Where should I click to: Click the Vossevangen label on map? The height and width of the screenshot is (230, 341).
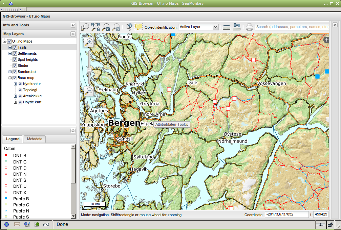[x=271, y=83]
